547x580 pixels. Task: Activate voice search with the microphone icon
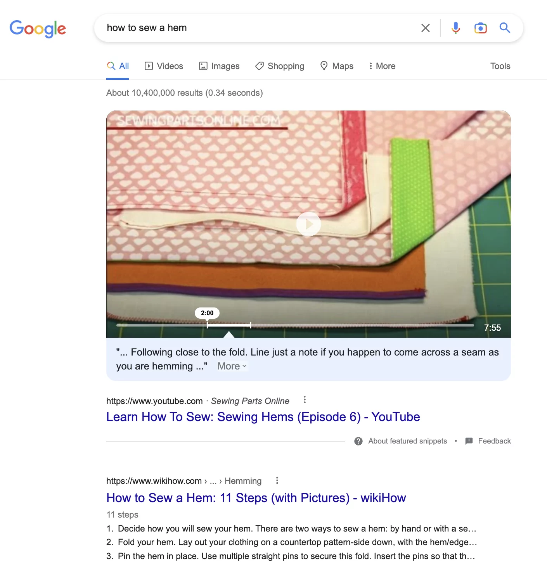[455, 28]
